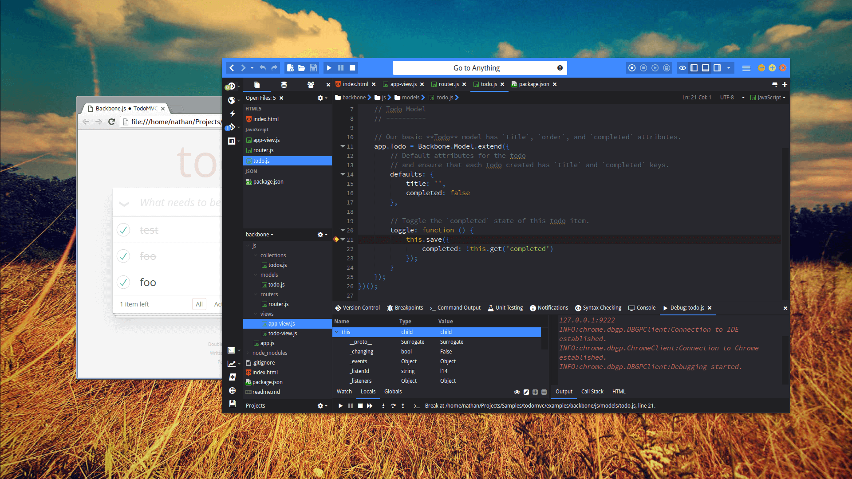852x479 pixels.
Task: Open the Unit Testing bottom tab
Action: pyautogui.click(x=505, y=308)
